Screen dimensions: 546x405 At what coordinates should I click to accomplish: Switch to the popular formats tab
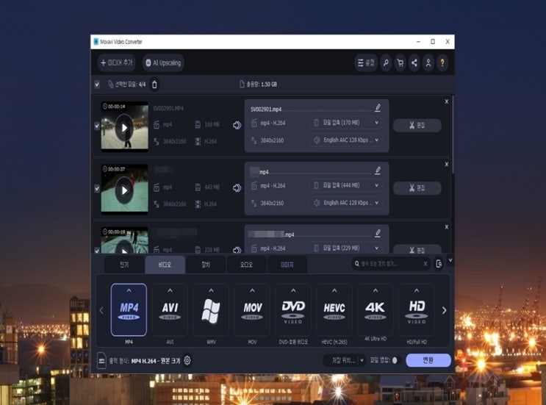point(124,265)
